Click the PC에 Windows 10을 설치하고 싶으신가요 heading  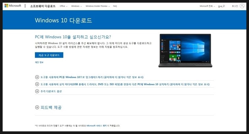pyautogui.click(x=73, y=37)
